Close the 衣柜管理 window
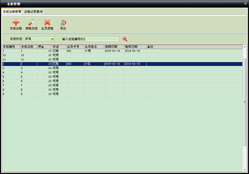Screen dimensions: 249x174 click(x=245, y=3)
